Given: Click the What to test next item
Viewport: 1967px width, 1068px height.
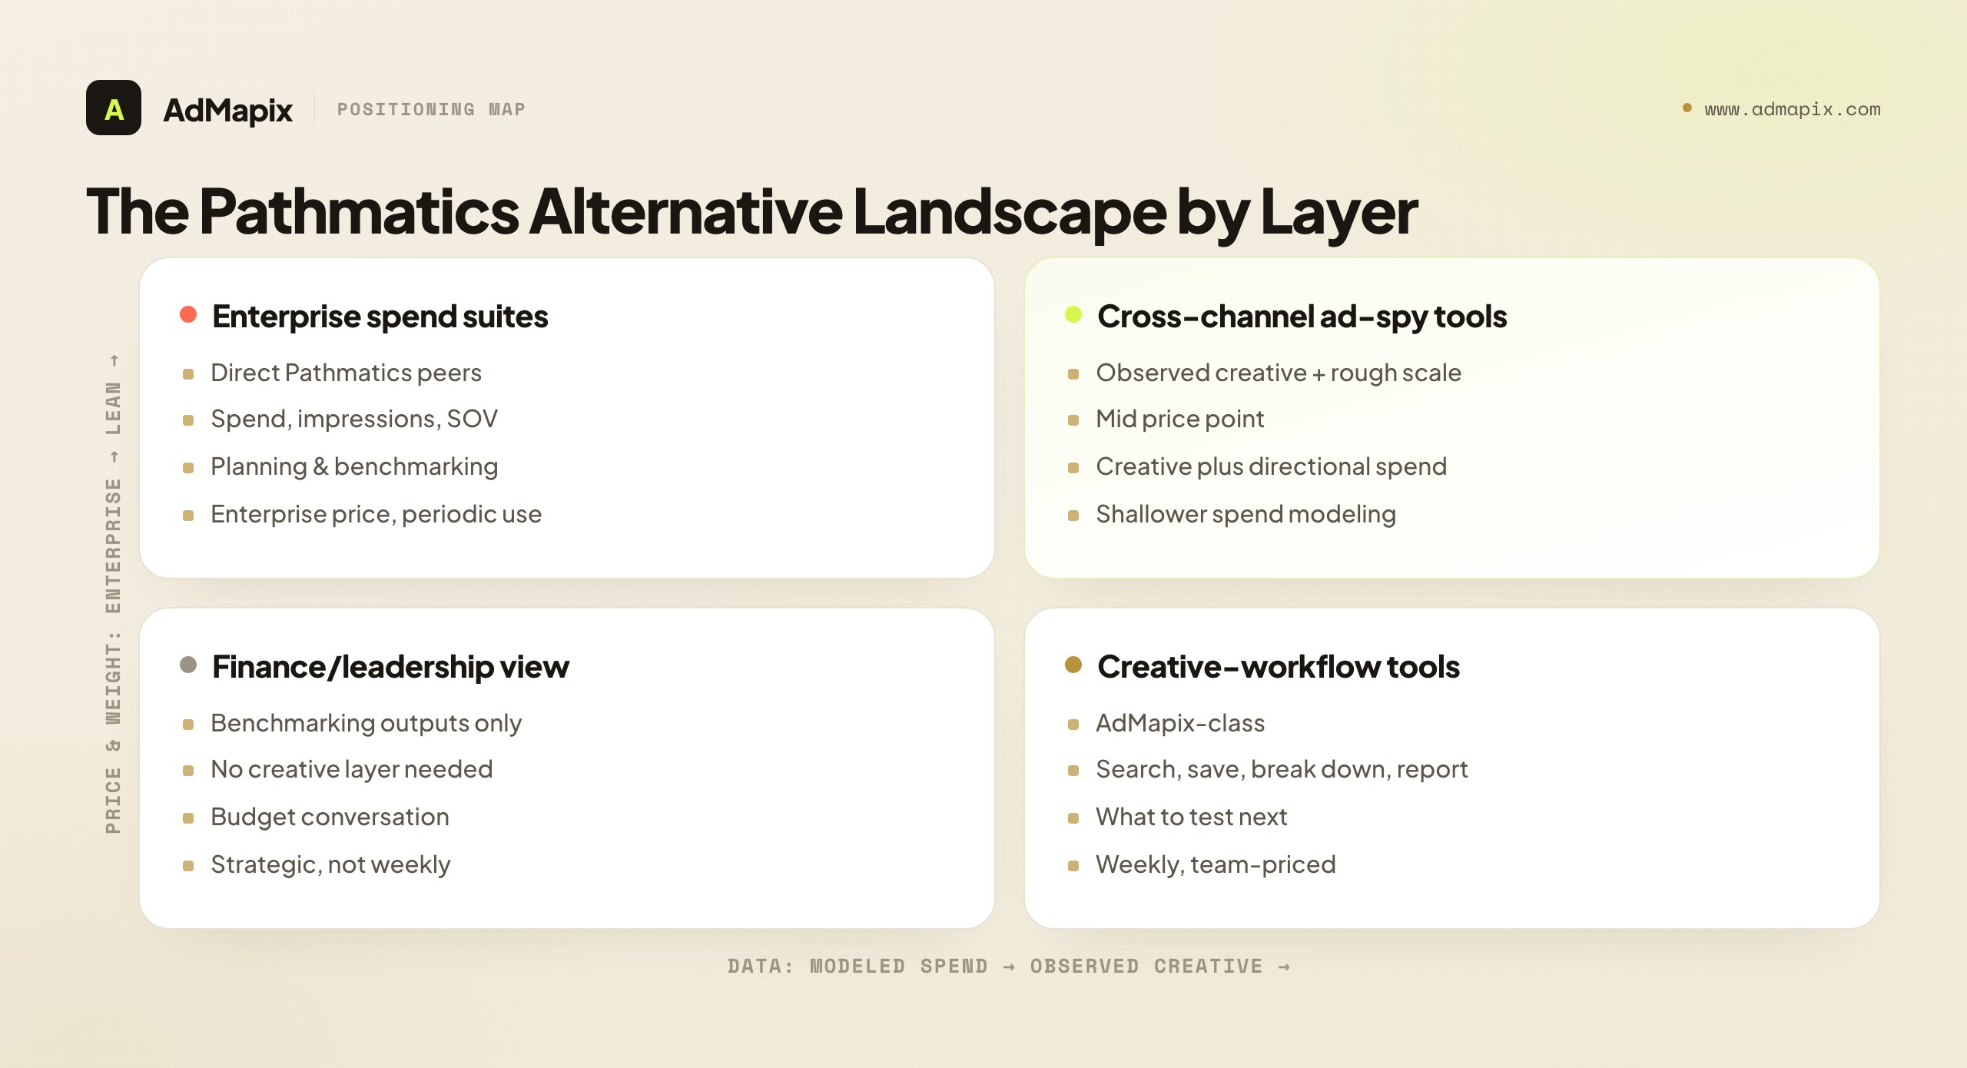Looking at the screenshot, I should point(1191,817).
